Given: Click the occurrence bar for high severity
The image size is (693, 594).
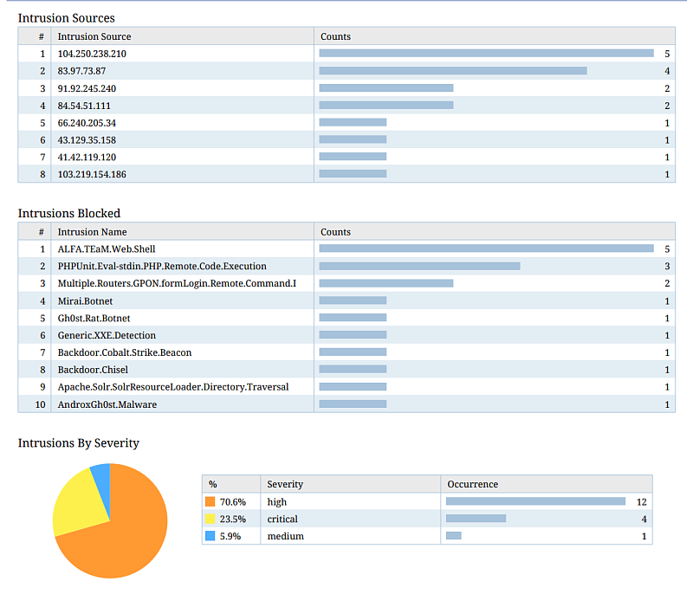Looking at the screenshot, I should [535, 501].
